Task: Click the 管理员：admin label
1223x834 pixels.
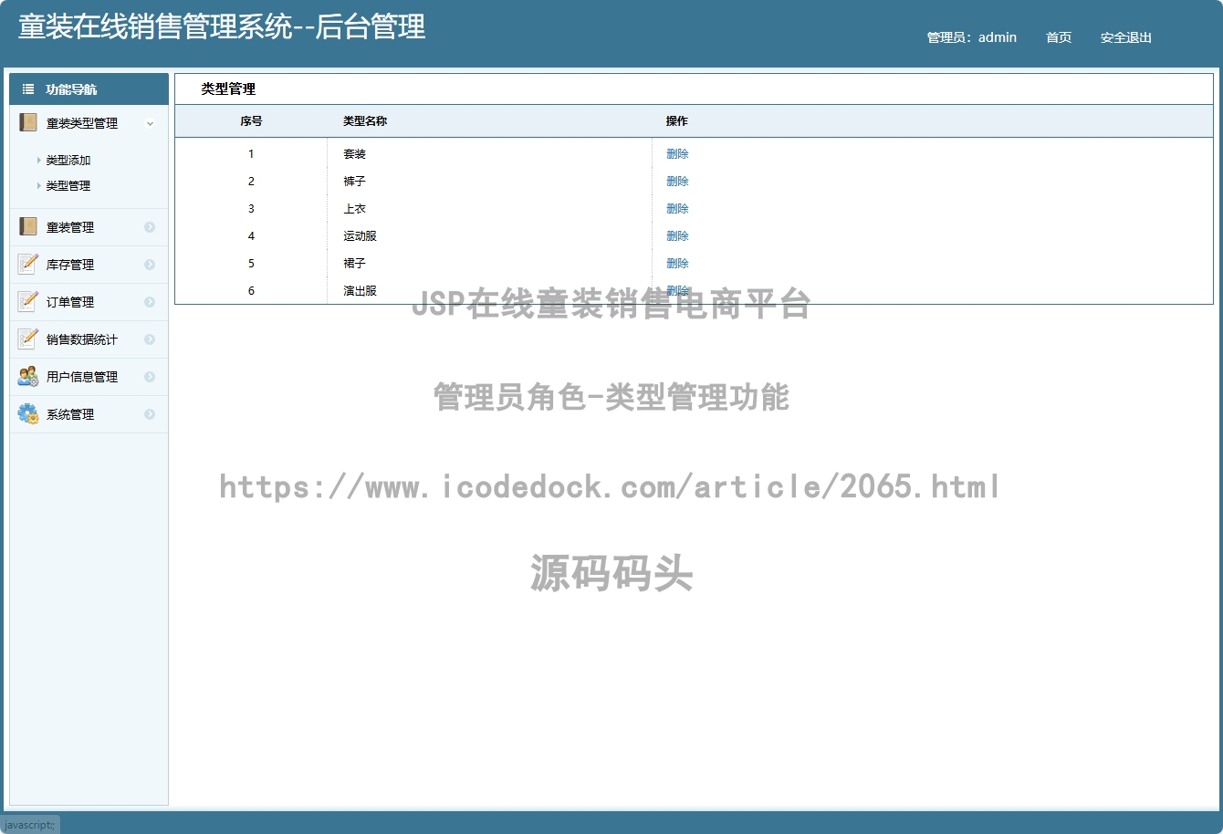Action: 972,37
